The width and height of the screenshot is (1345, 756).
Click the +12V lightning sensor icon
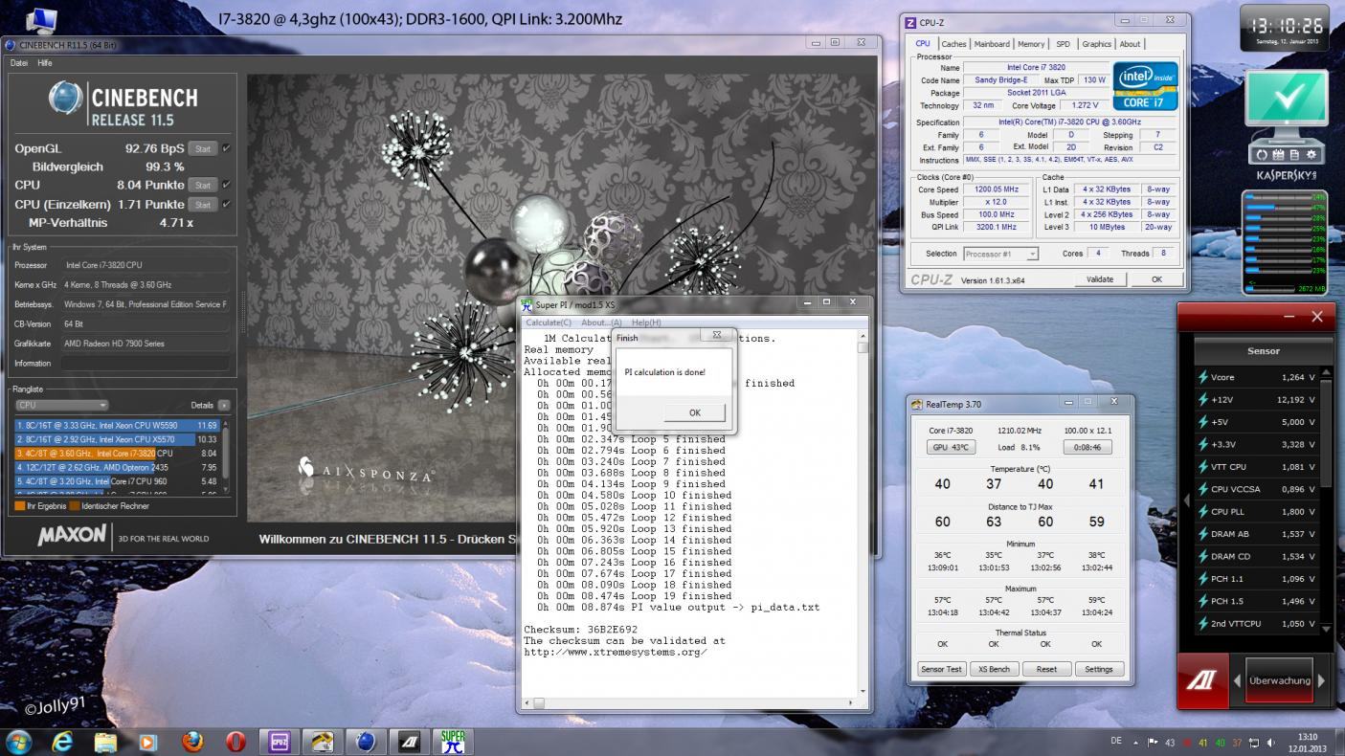[x=1202, y=400]
